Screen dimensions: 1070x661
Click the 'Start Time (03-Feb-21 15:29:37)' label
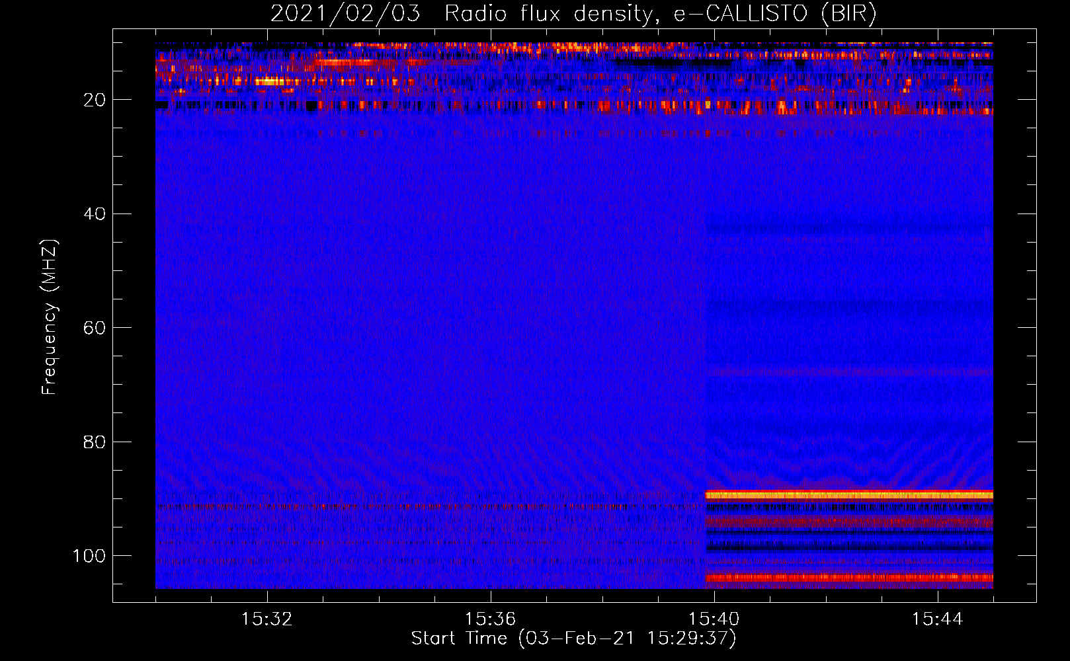[x=573, y=639]
